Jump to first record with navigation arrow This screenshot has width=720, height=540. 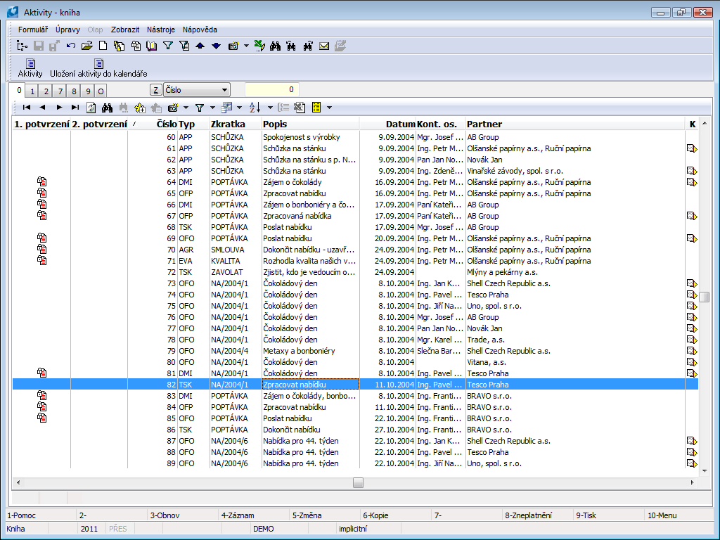pyautogui.click(x=26, y=108)
